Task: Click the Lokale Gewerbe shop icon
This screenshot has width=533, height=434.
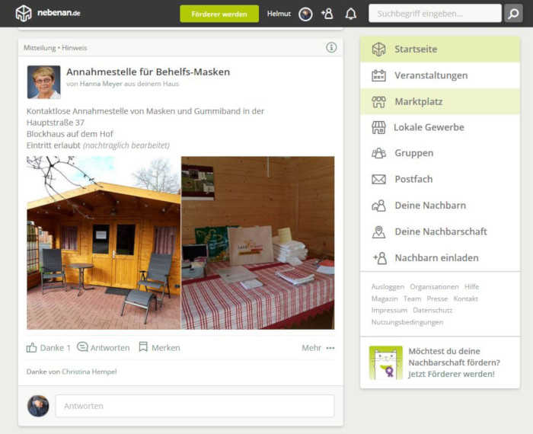Action: pyautogui.click(x=378, y=127)
